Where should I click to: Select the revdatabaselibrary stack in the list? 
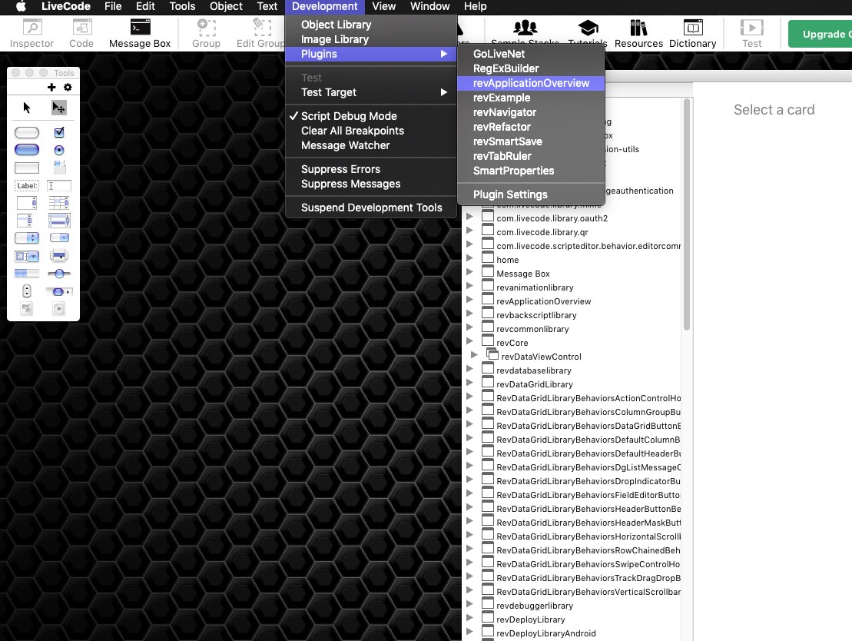pyautogui.click(x=533, y=370)
